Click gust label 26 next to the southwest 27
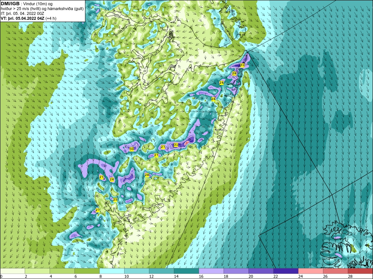This screenshot has width=373, height=279. [112, 179]
